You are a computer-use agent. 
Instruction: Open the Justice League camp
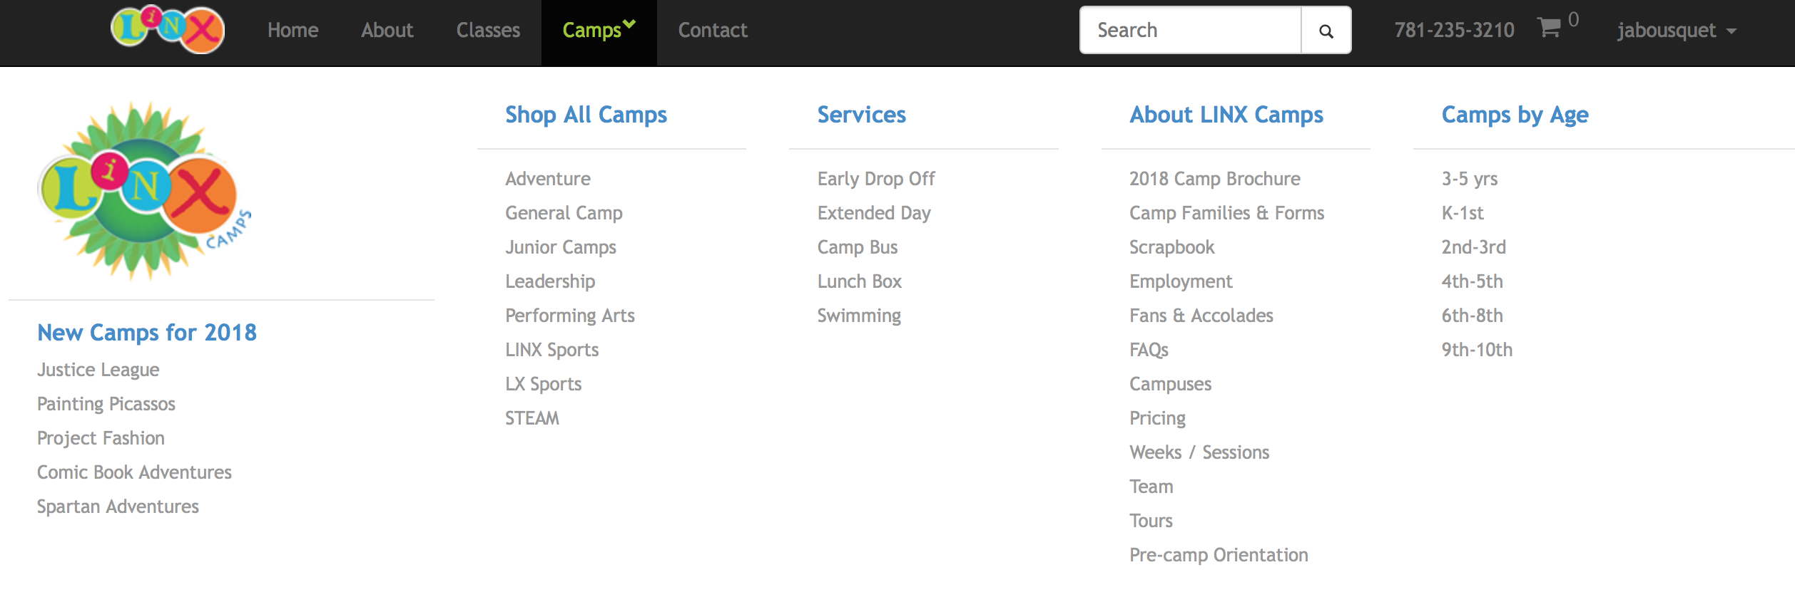98,370
